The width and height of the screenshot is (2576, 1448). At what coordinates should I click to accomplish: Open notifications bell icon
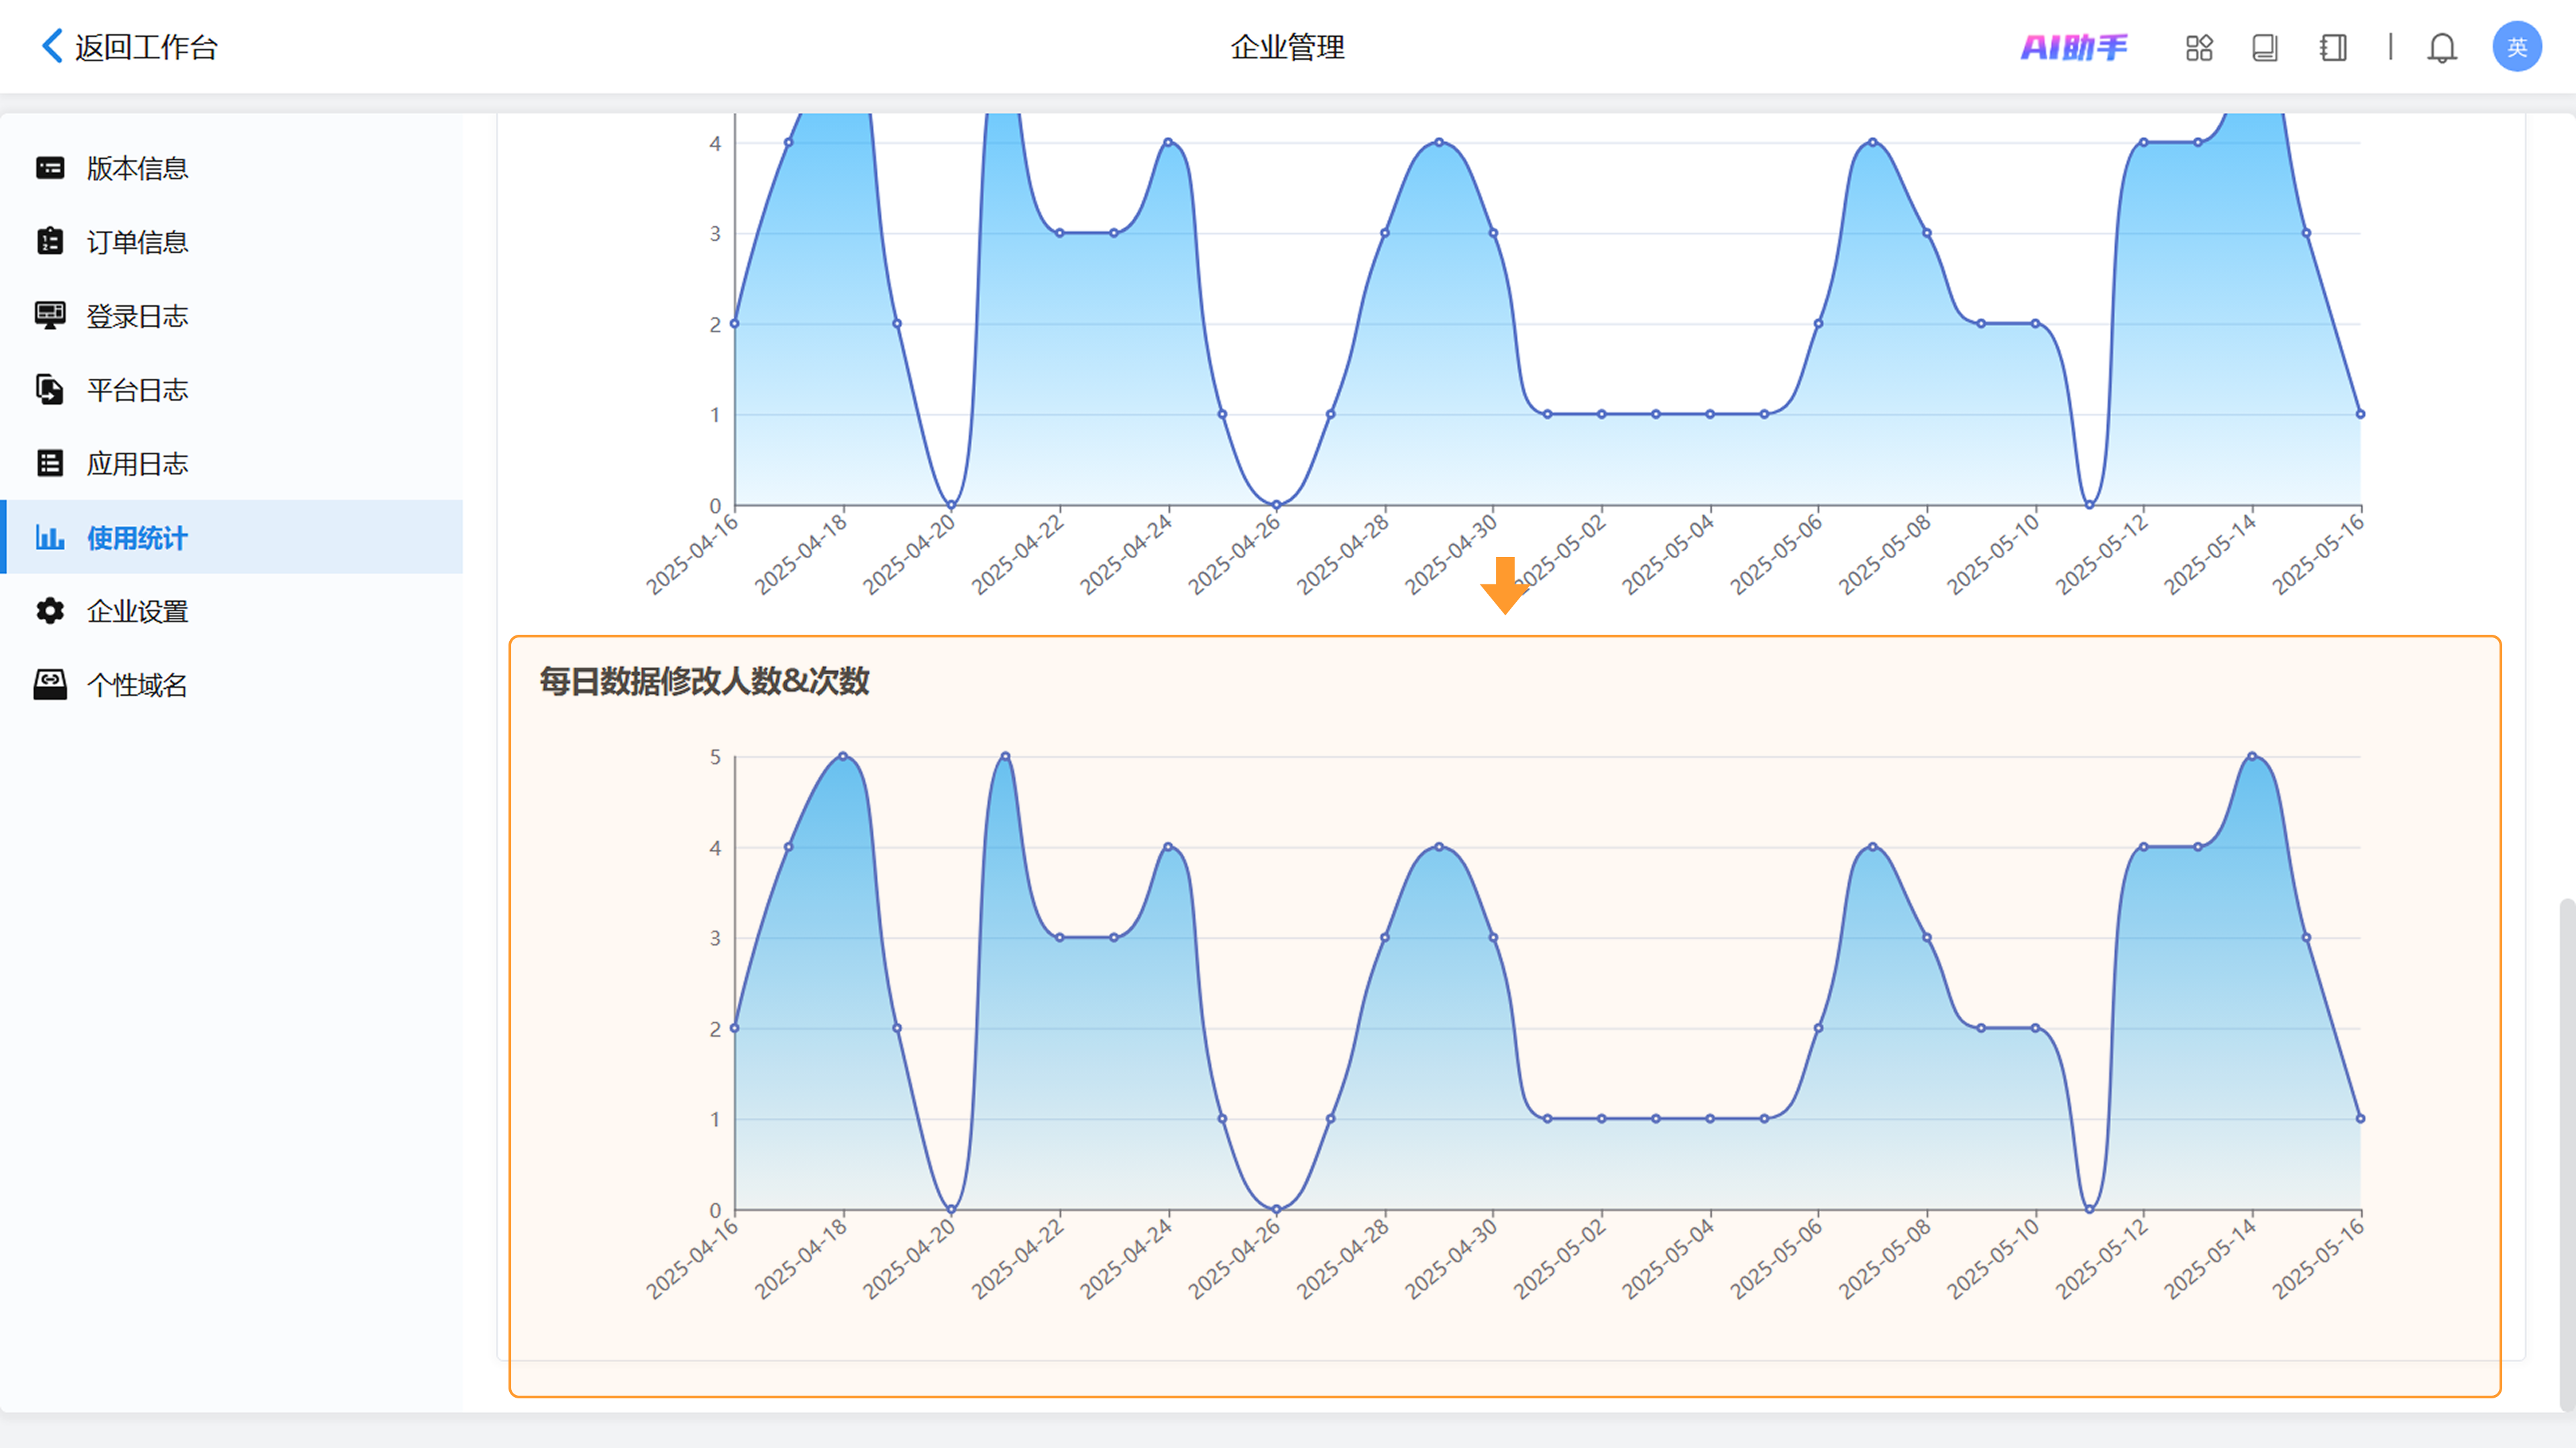2442,47
